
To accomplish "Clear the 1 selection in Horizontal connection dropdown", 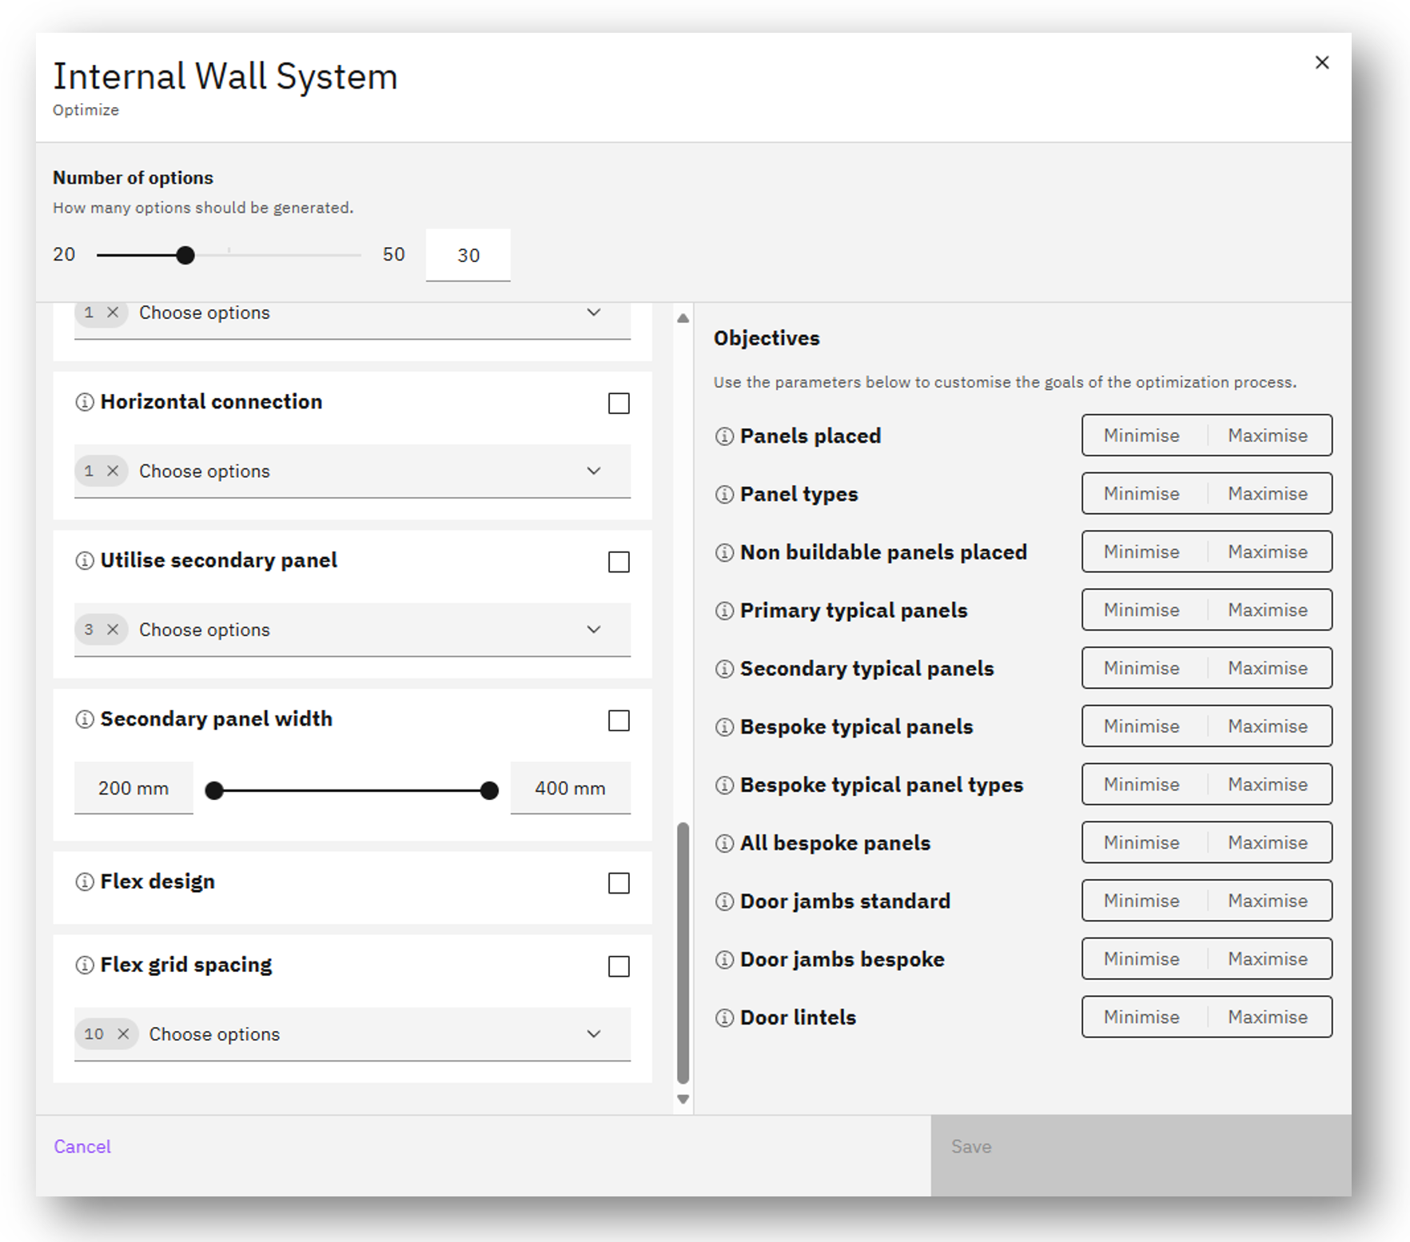I will click(x=113, y=471).
